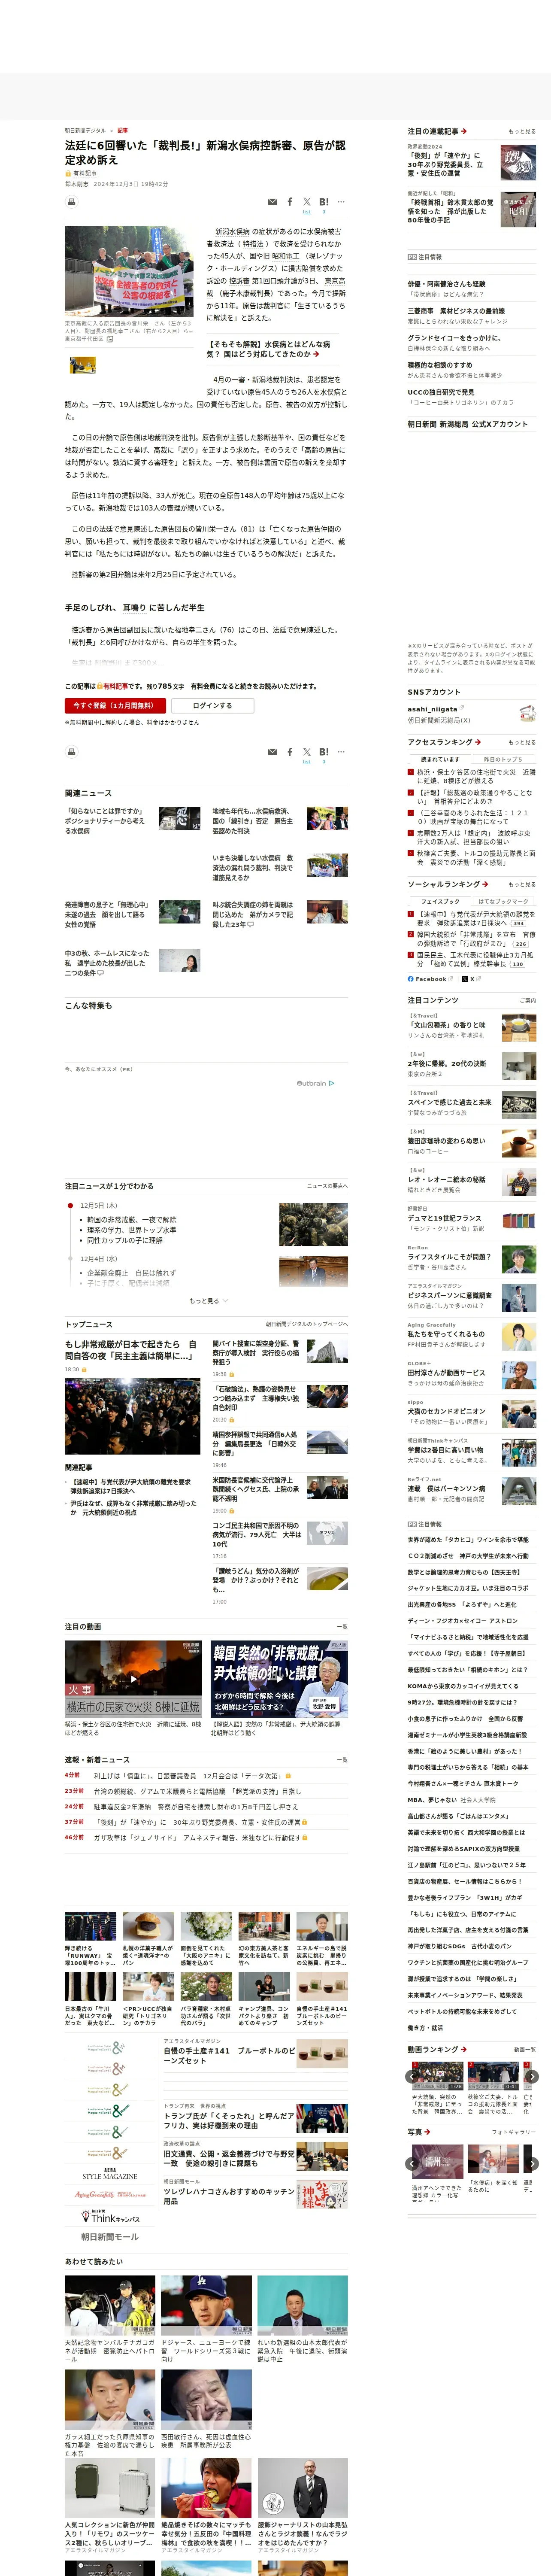Screen dimensions: 551x2576
Task: Click もっと見る beside 注目の連載記事
Action: click(x=522, y=131)
